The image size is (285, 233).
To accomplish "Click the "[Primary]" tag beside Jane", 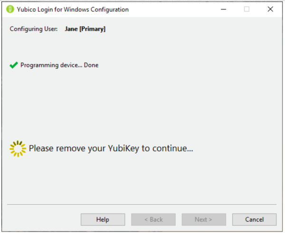I will click(93, 29).
